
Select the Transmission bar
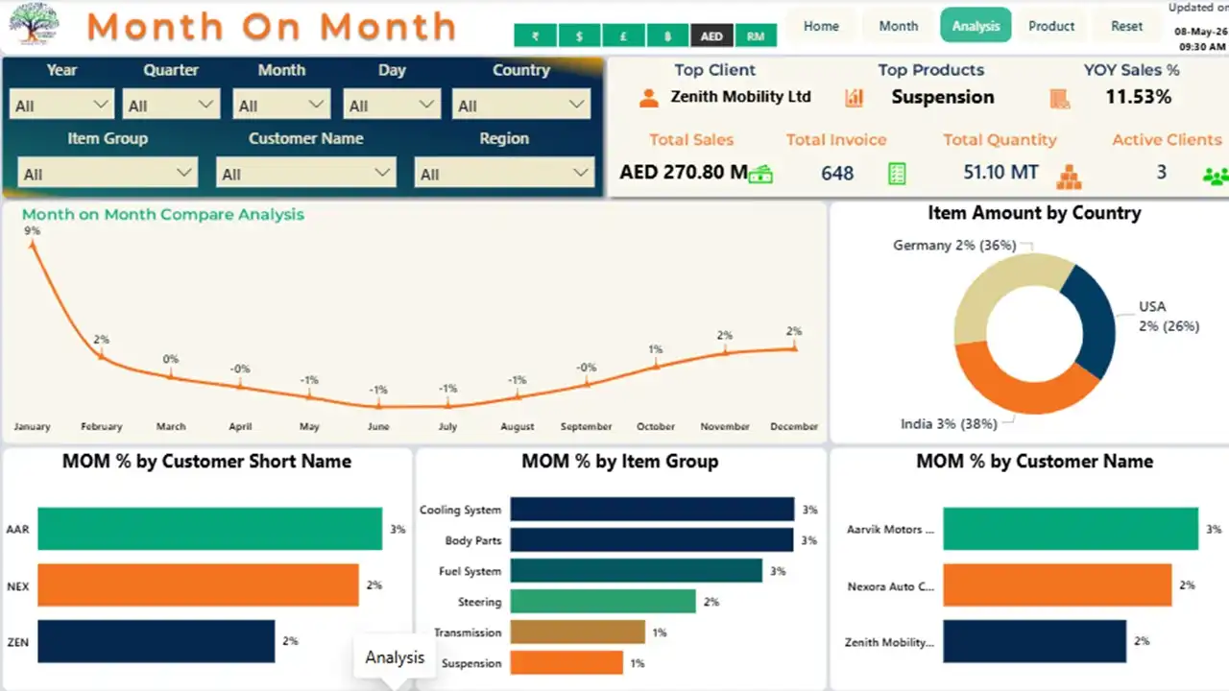578,632
